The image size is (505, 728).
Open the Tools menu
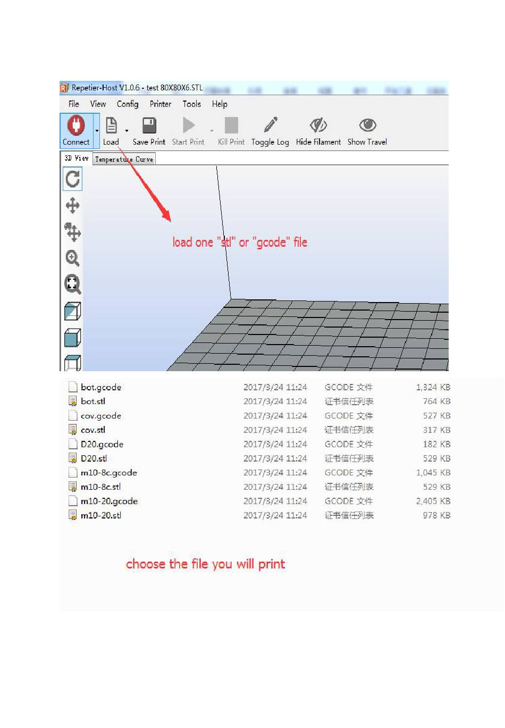pos(192,104)
